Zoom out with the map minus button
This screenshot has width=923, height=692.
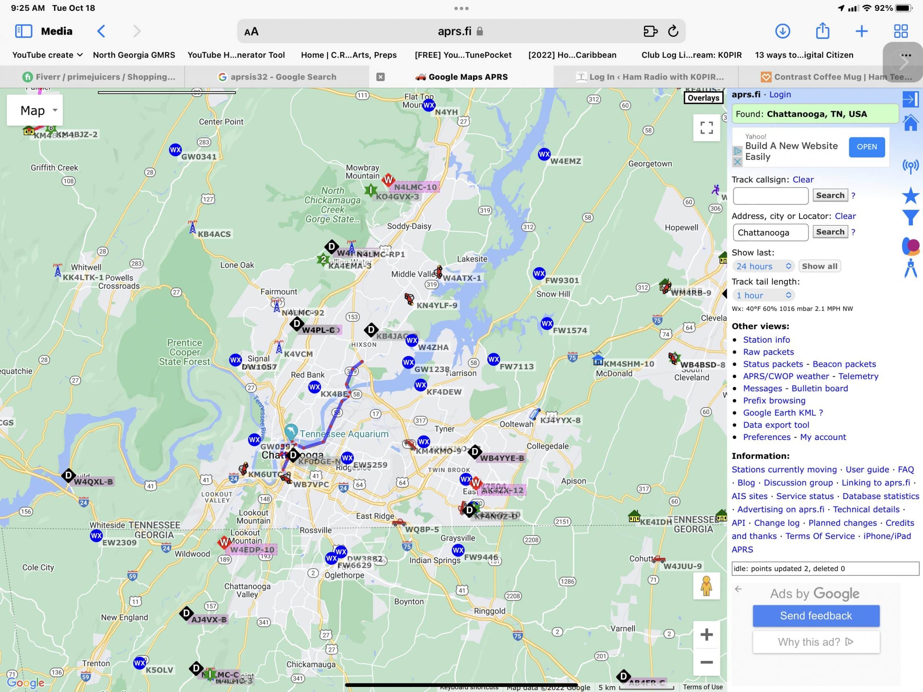(x=706, y=662)
